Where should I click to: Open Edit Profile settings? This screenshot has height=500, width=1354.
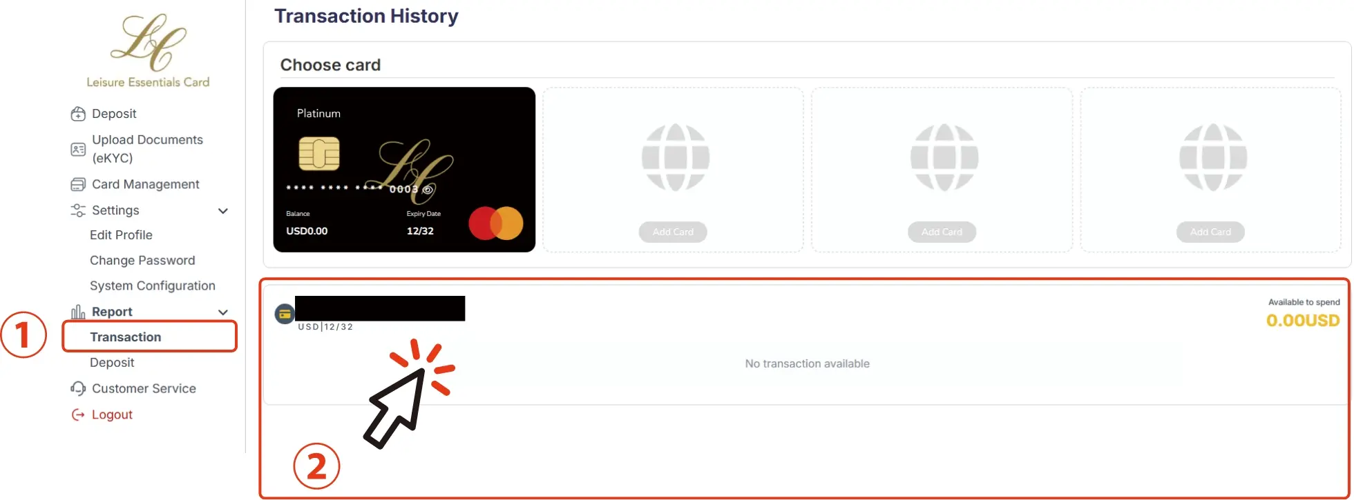[x=121, y=235]
